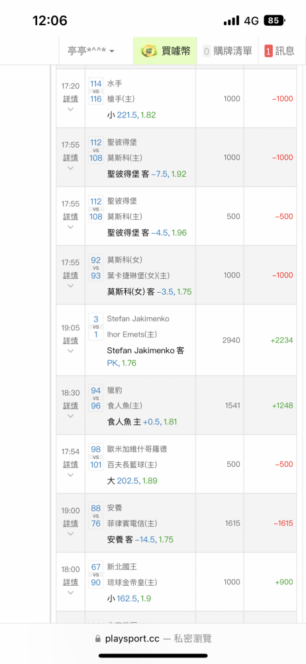Select the 購牌清單 tab in the header
The image size is (306, 664).
point(227,51)
